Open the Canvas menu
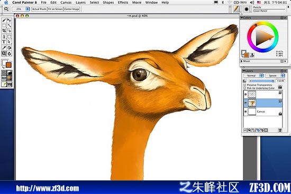 66,3
